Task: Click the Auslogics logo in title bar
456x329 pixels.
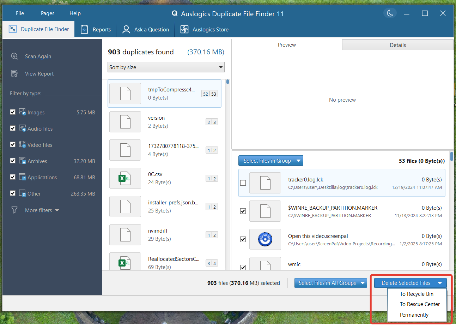Action: click(175, 13)
